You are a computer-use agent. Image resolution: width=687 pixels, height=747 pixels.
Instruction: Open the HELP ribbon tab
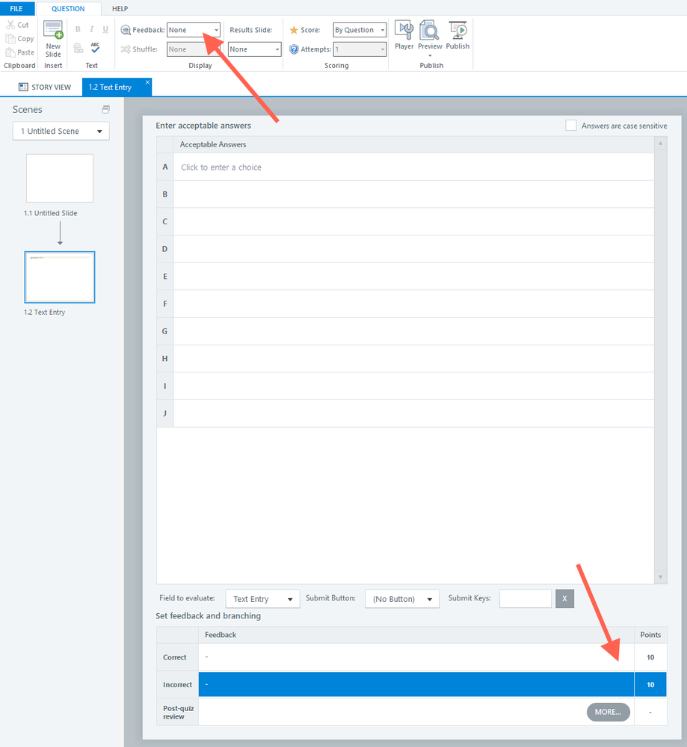tap(120, 8)
